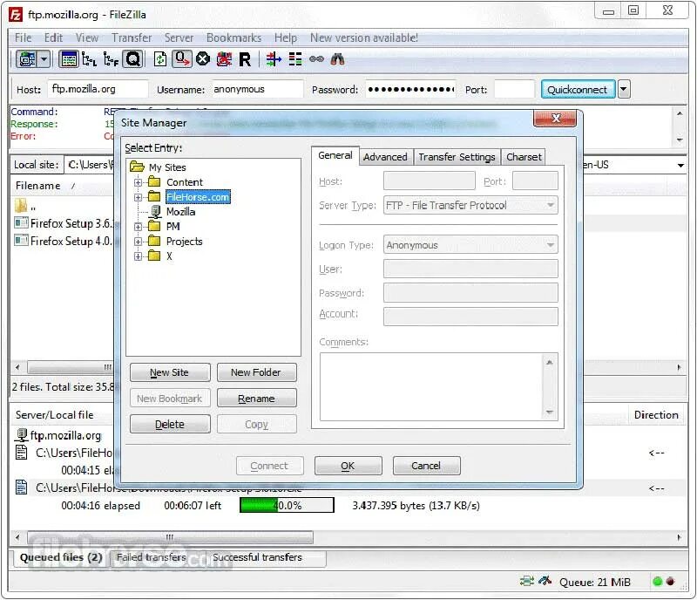Screen dimensions: 697x600
Task: Click the Quickconnect button
Action: [x=577, y=90]
